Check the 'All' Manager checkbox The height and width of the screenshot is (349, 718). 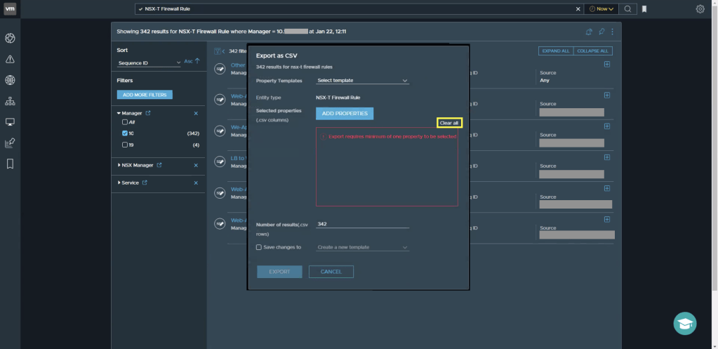tap(125, 122)
